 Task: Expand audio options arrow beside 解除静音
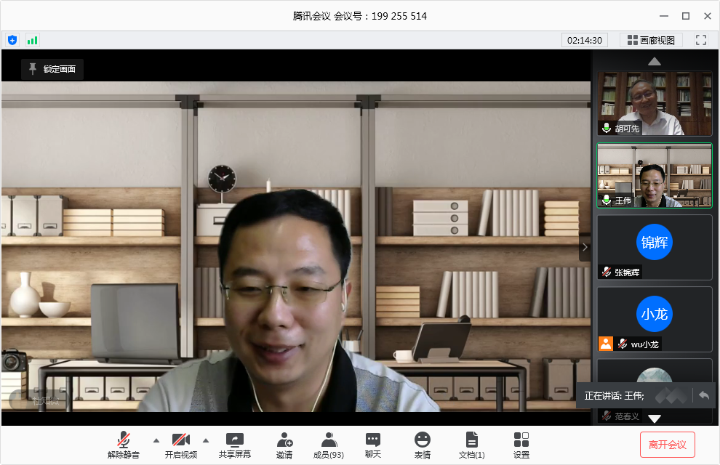point(155,440)
